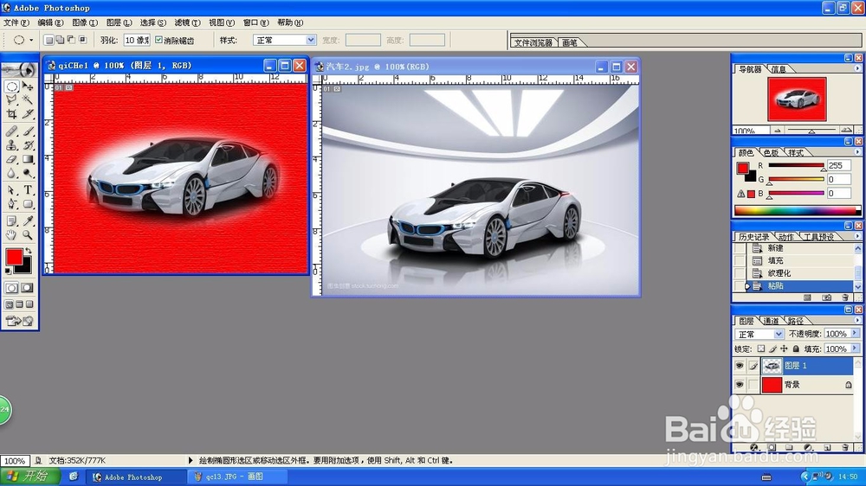Select the Rounded Rectangle shape tool
This screenshot has height=486, width=866.
[28, 204]
